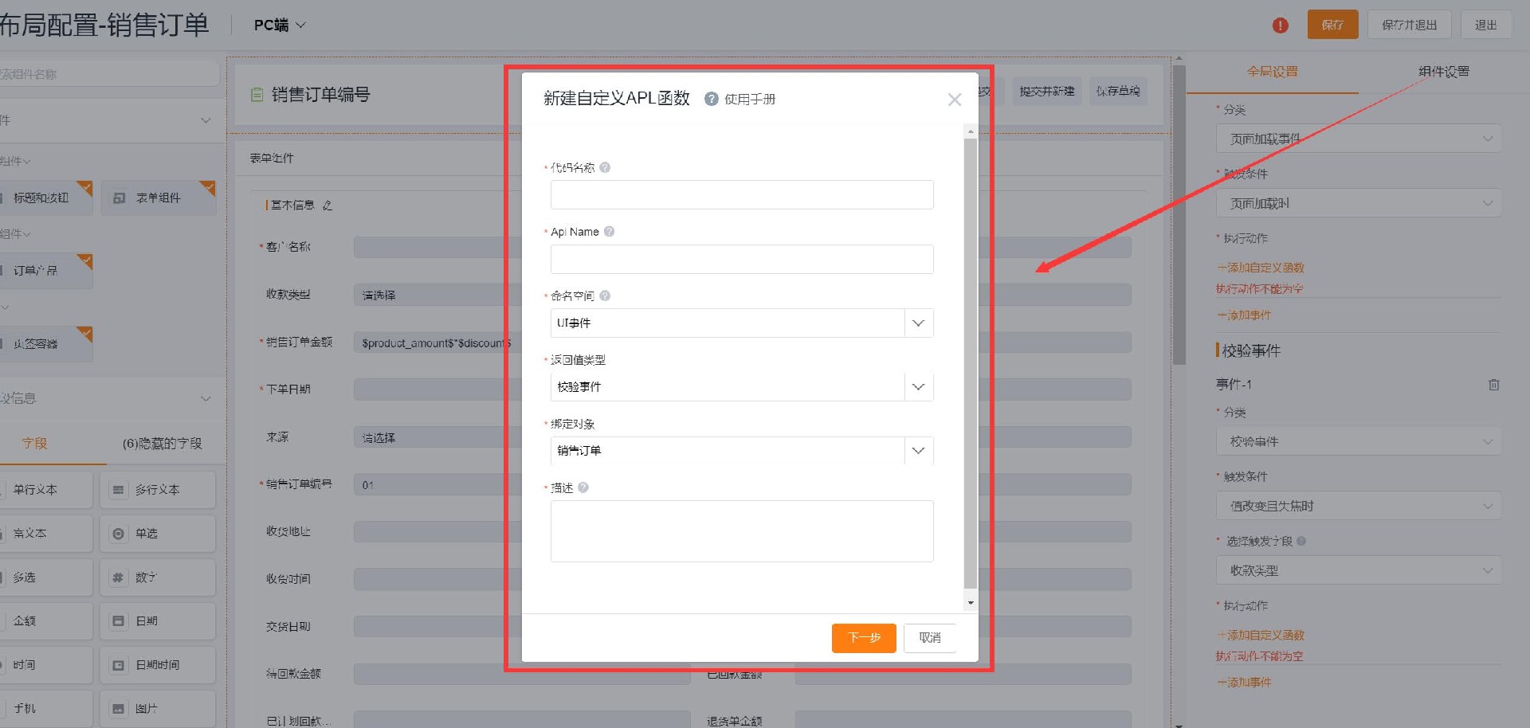Click the 保存并退出 button
The height and width of the screenshot is (728, 1530).
click(1409, 25)
